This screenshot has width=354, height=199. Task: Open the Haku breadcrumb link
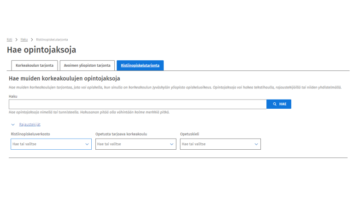[24, 40]
